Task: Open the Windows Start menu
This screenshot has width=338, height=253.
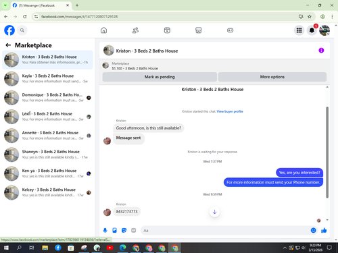Action: tap(6, 248)
